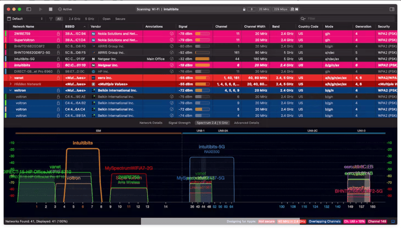401x228 pixels.
Task: Toggle the Ch. Util > 10% tag
Action: pyautogui.click(x=354, y=221)
